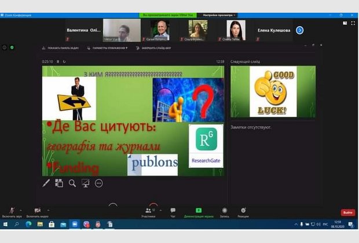Select Валентина Олі... participant tile
Screen dimensions: 359x243
[84, 30]
